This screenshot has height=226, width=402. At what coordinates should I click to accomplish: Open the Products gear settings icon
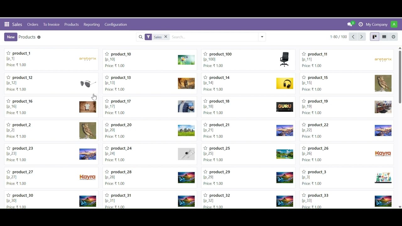pos(39,37)
